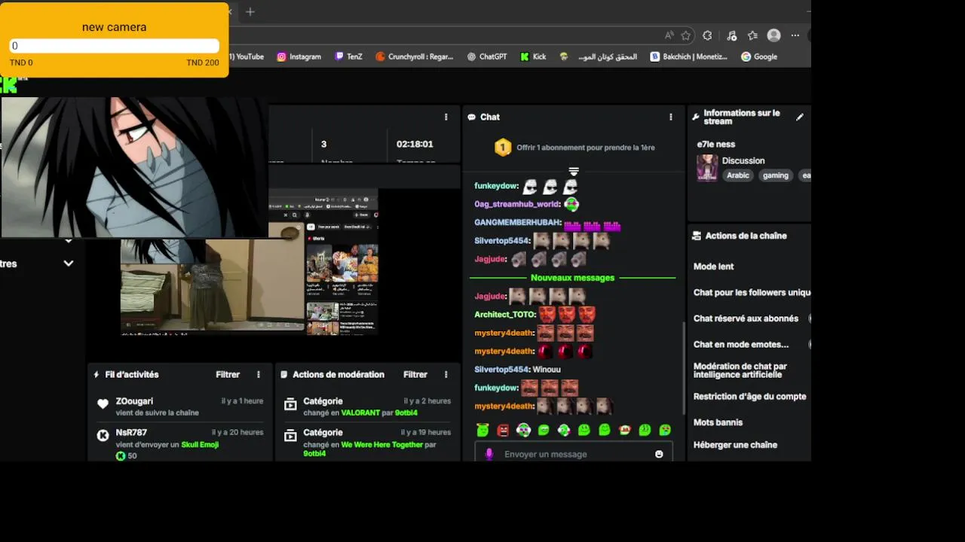This screenshot has width=965, height=542.
Task: Open a new browser tab
Action: [x=250, y=11]
